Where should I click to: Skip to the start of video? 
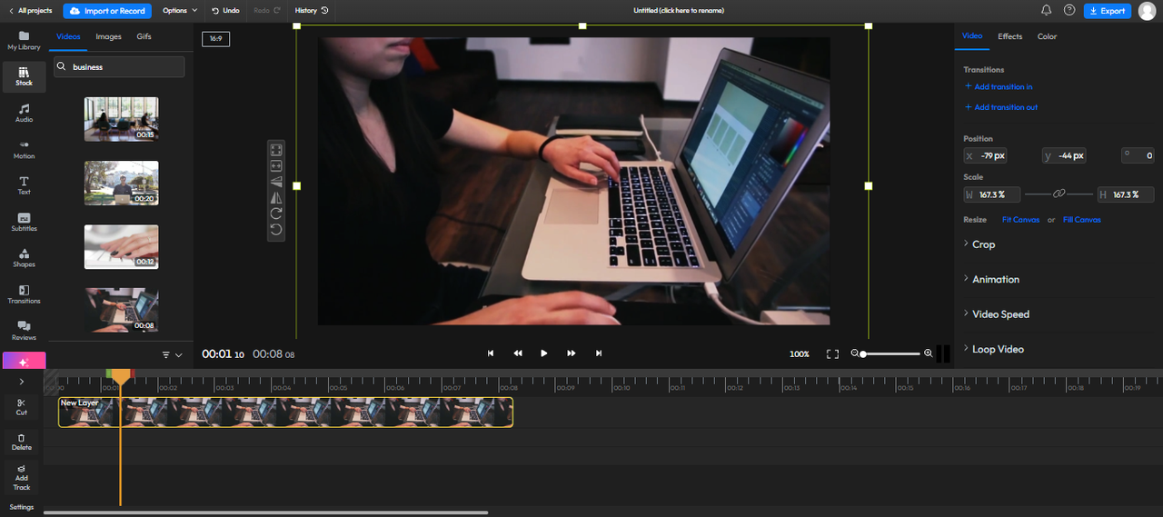click(491, 353)
